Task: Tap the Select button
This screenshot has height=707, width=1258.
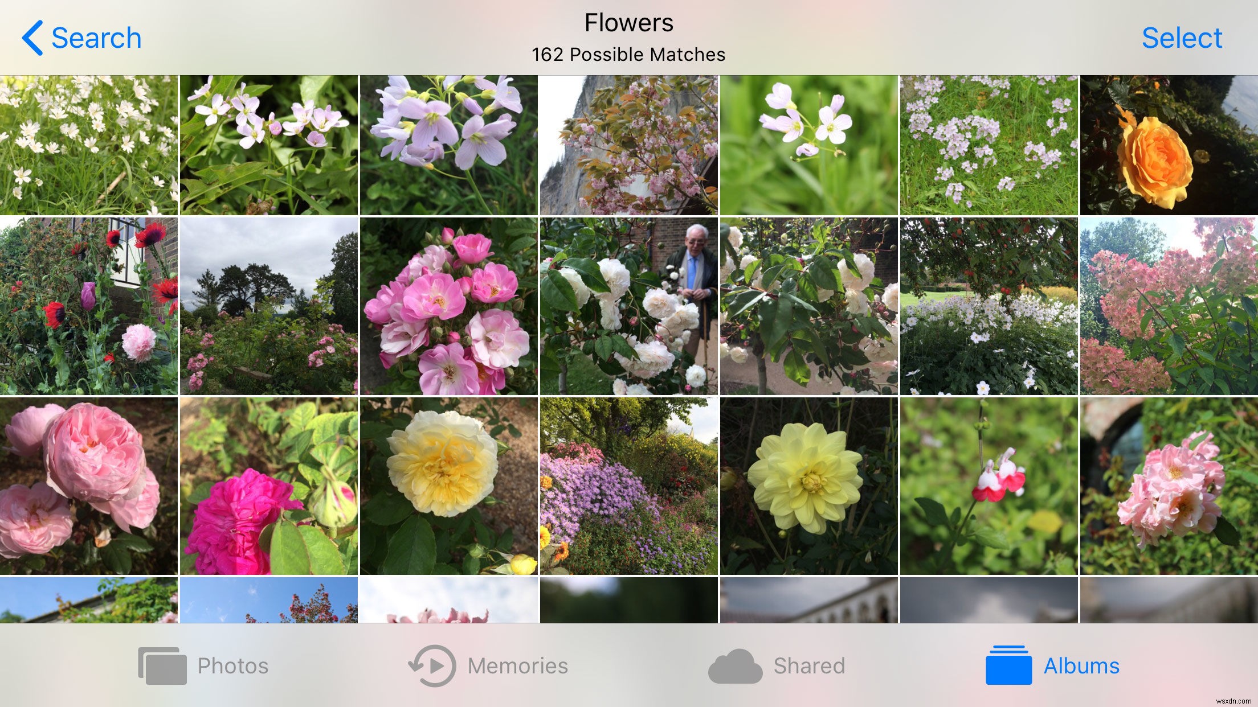Action: (x=1182, y=36)
